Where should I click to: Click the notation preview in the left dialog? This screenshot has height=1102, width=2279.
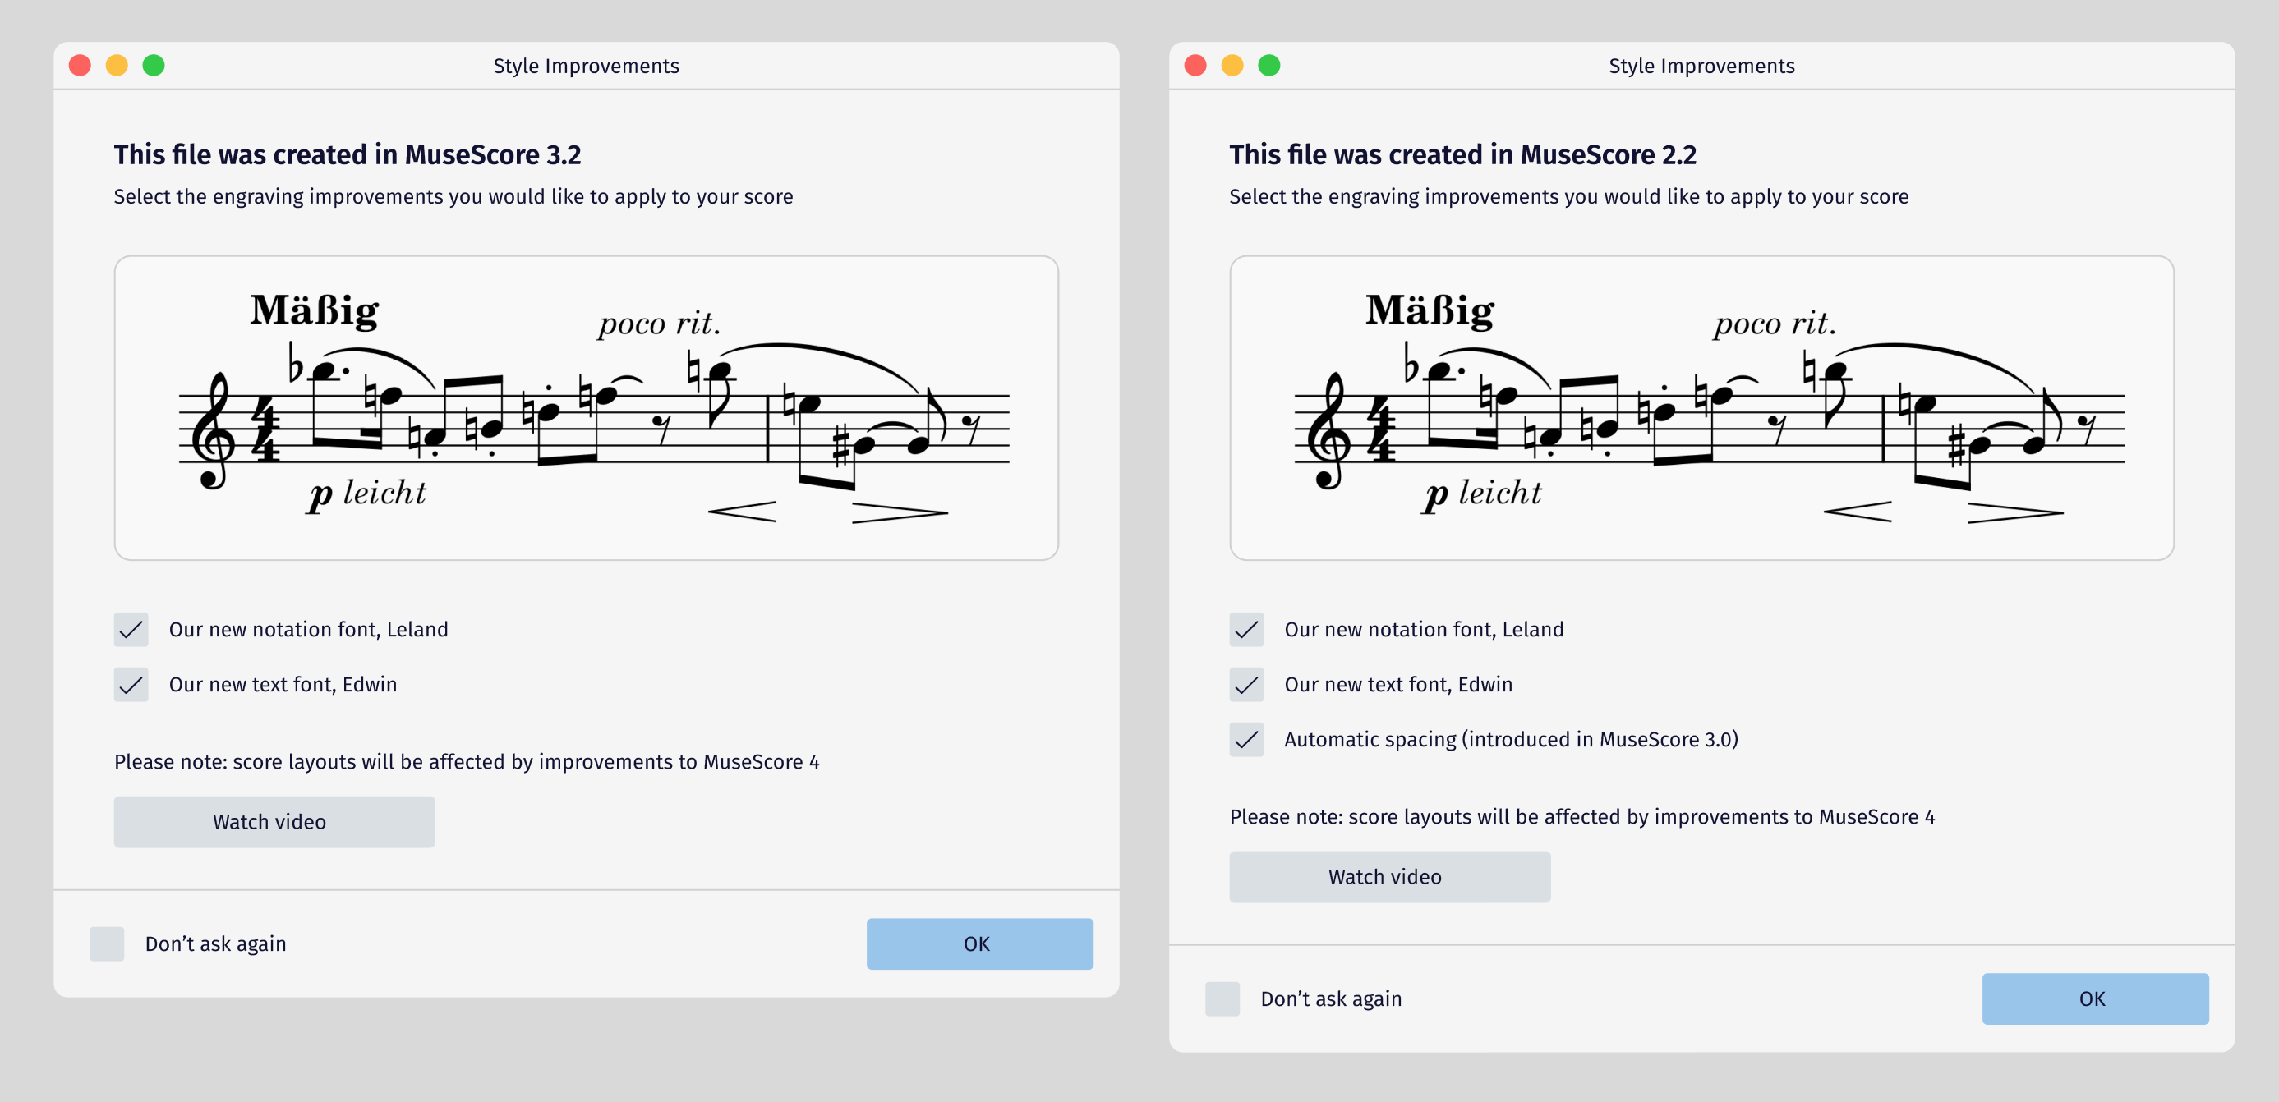pyautogui.click(x=586, y=406)
